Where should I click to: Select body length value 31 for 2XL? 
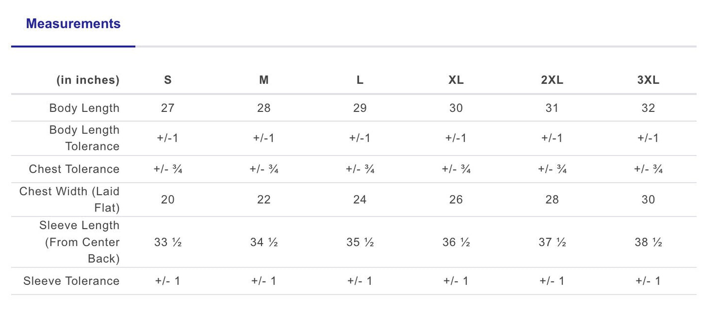tap(552, 108)
